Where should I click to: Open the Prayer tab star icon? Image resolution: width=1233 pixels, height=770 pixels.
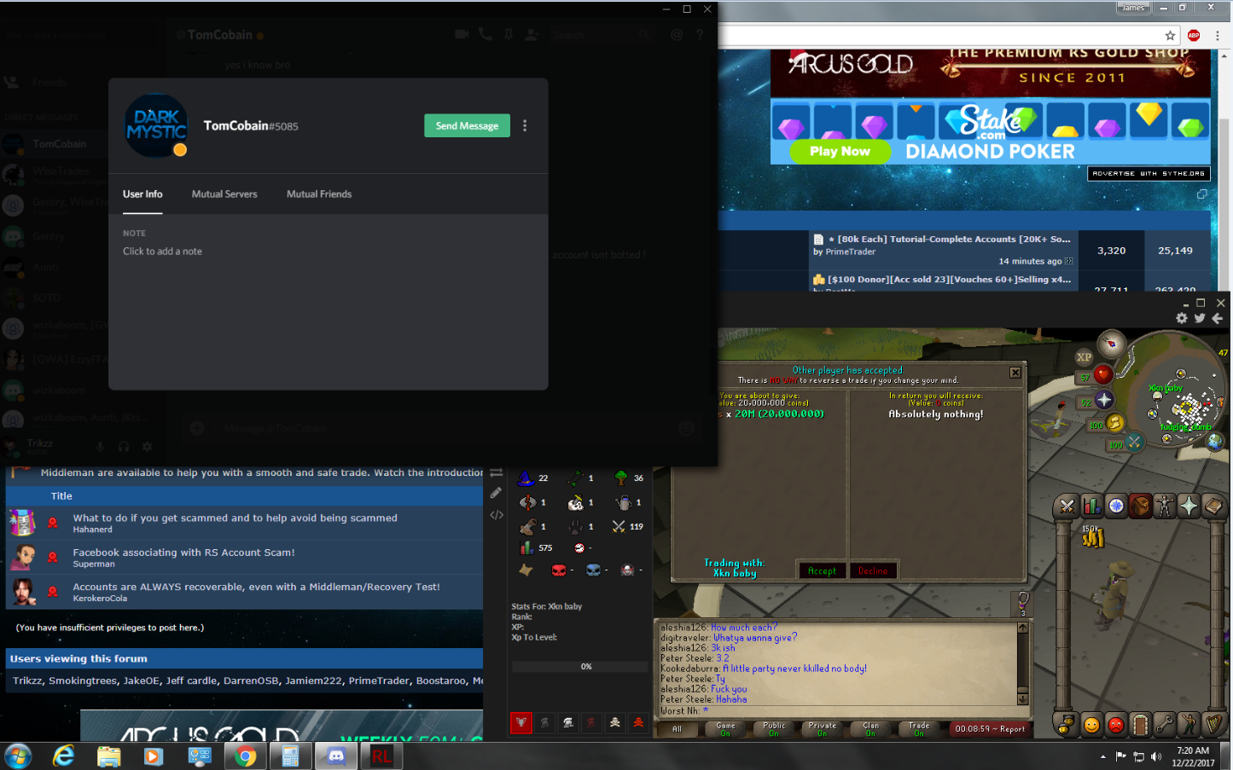pos(1189,507)
